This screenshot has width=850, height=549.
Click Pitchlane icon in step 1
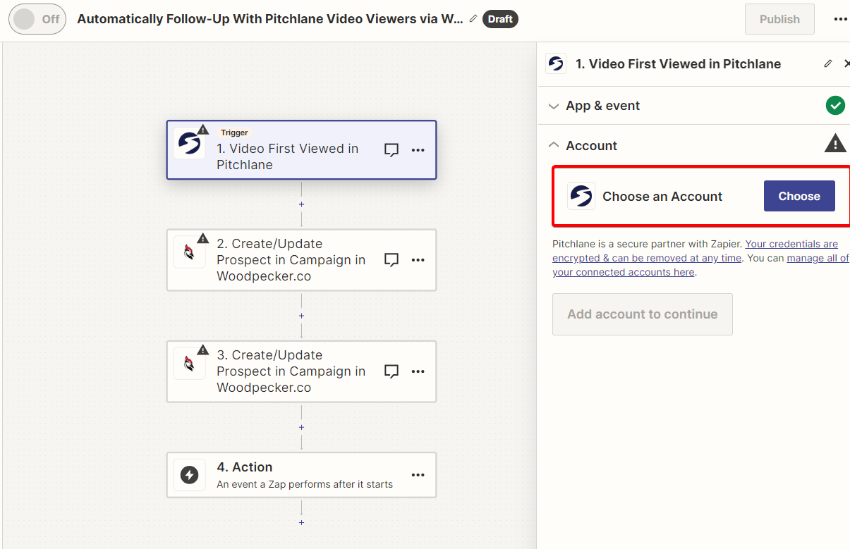pyautogui.click(x=188, y=144)
